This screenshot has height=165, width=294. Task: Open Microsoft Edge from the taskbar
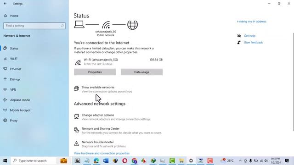pyautogui.click(x=96, y=161)
